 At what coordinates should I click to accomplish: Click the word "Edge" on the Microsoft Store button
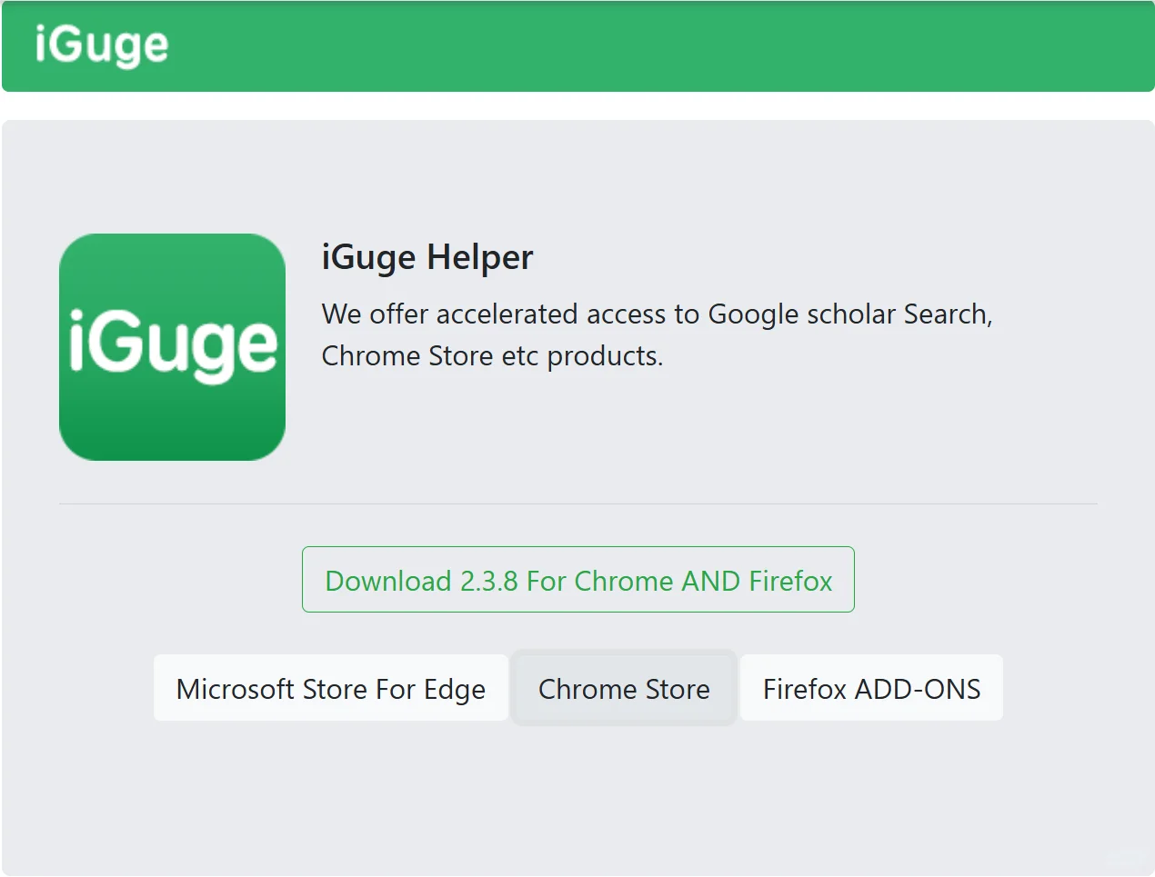click(x=454, y=690)
